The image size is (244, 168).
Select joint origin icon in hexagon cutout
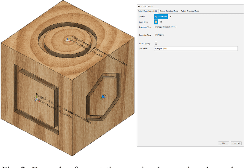coord(103,96)
